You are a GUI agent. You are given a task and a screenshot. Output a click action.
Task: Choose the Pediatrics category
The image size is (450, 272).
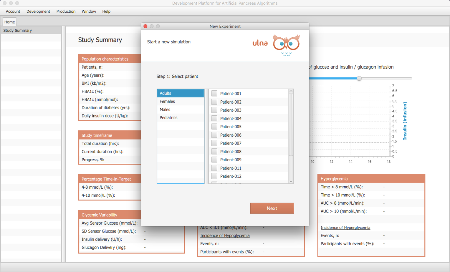click(168, 117)
